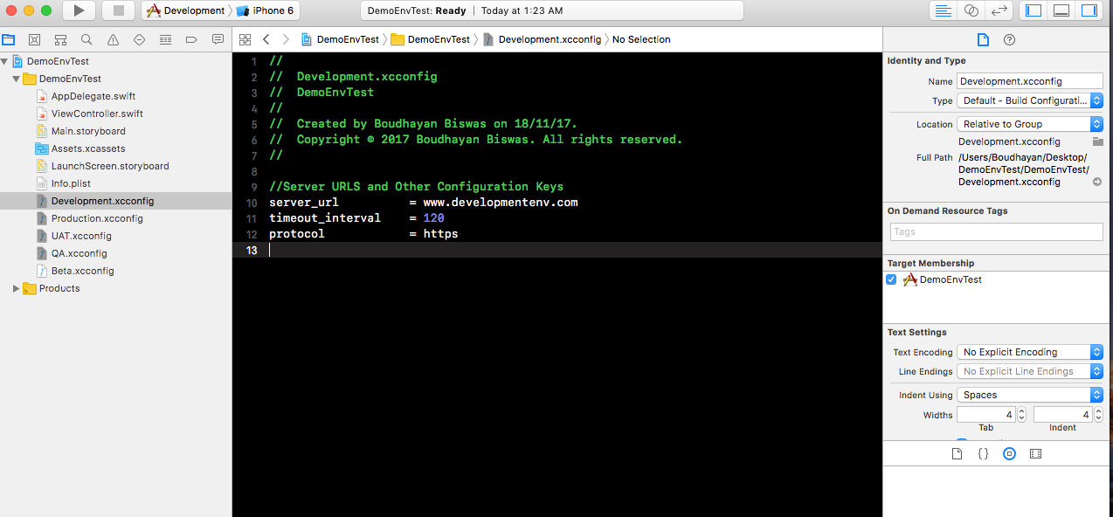The image size is (1113, 517).
Task: Click Development.xcconfig in the jump bar
Action: 542,39
